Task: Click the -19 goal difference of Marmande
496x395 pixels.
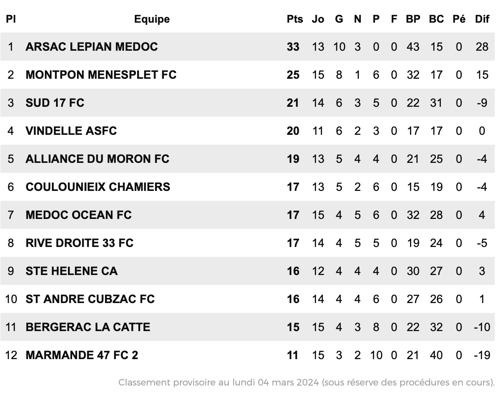Action: pos(481,355)
